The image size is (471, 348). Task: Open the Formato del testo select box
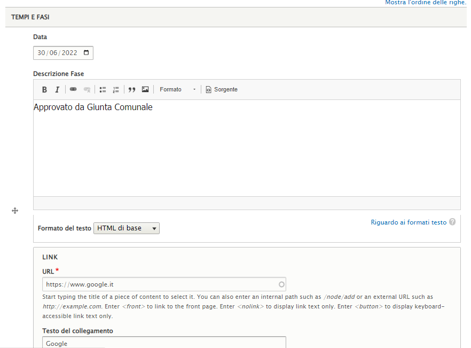coord(127,228)
